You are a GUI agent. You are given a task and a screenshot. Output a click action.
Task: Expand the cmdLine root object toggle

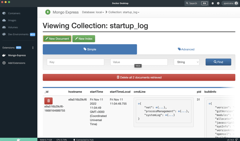(139, 104)
